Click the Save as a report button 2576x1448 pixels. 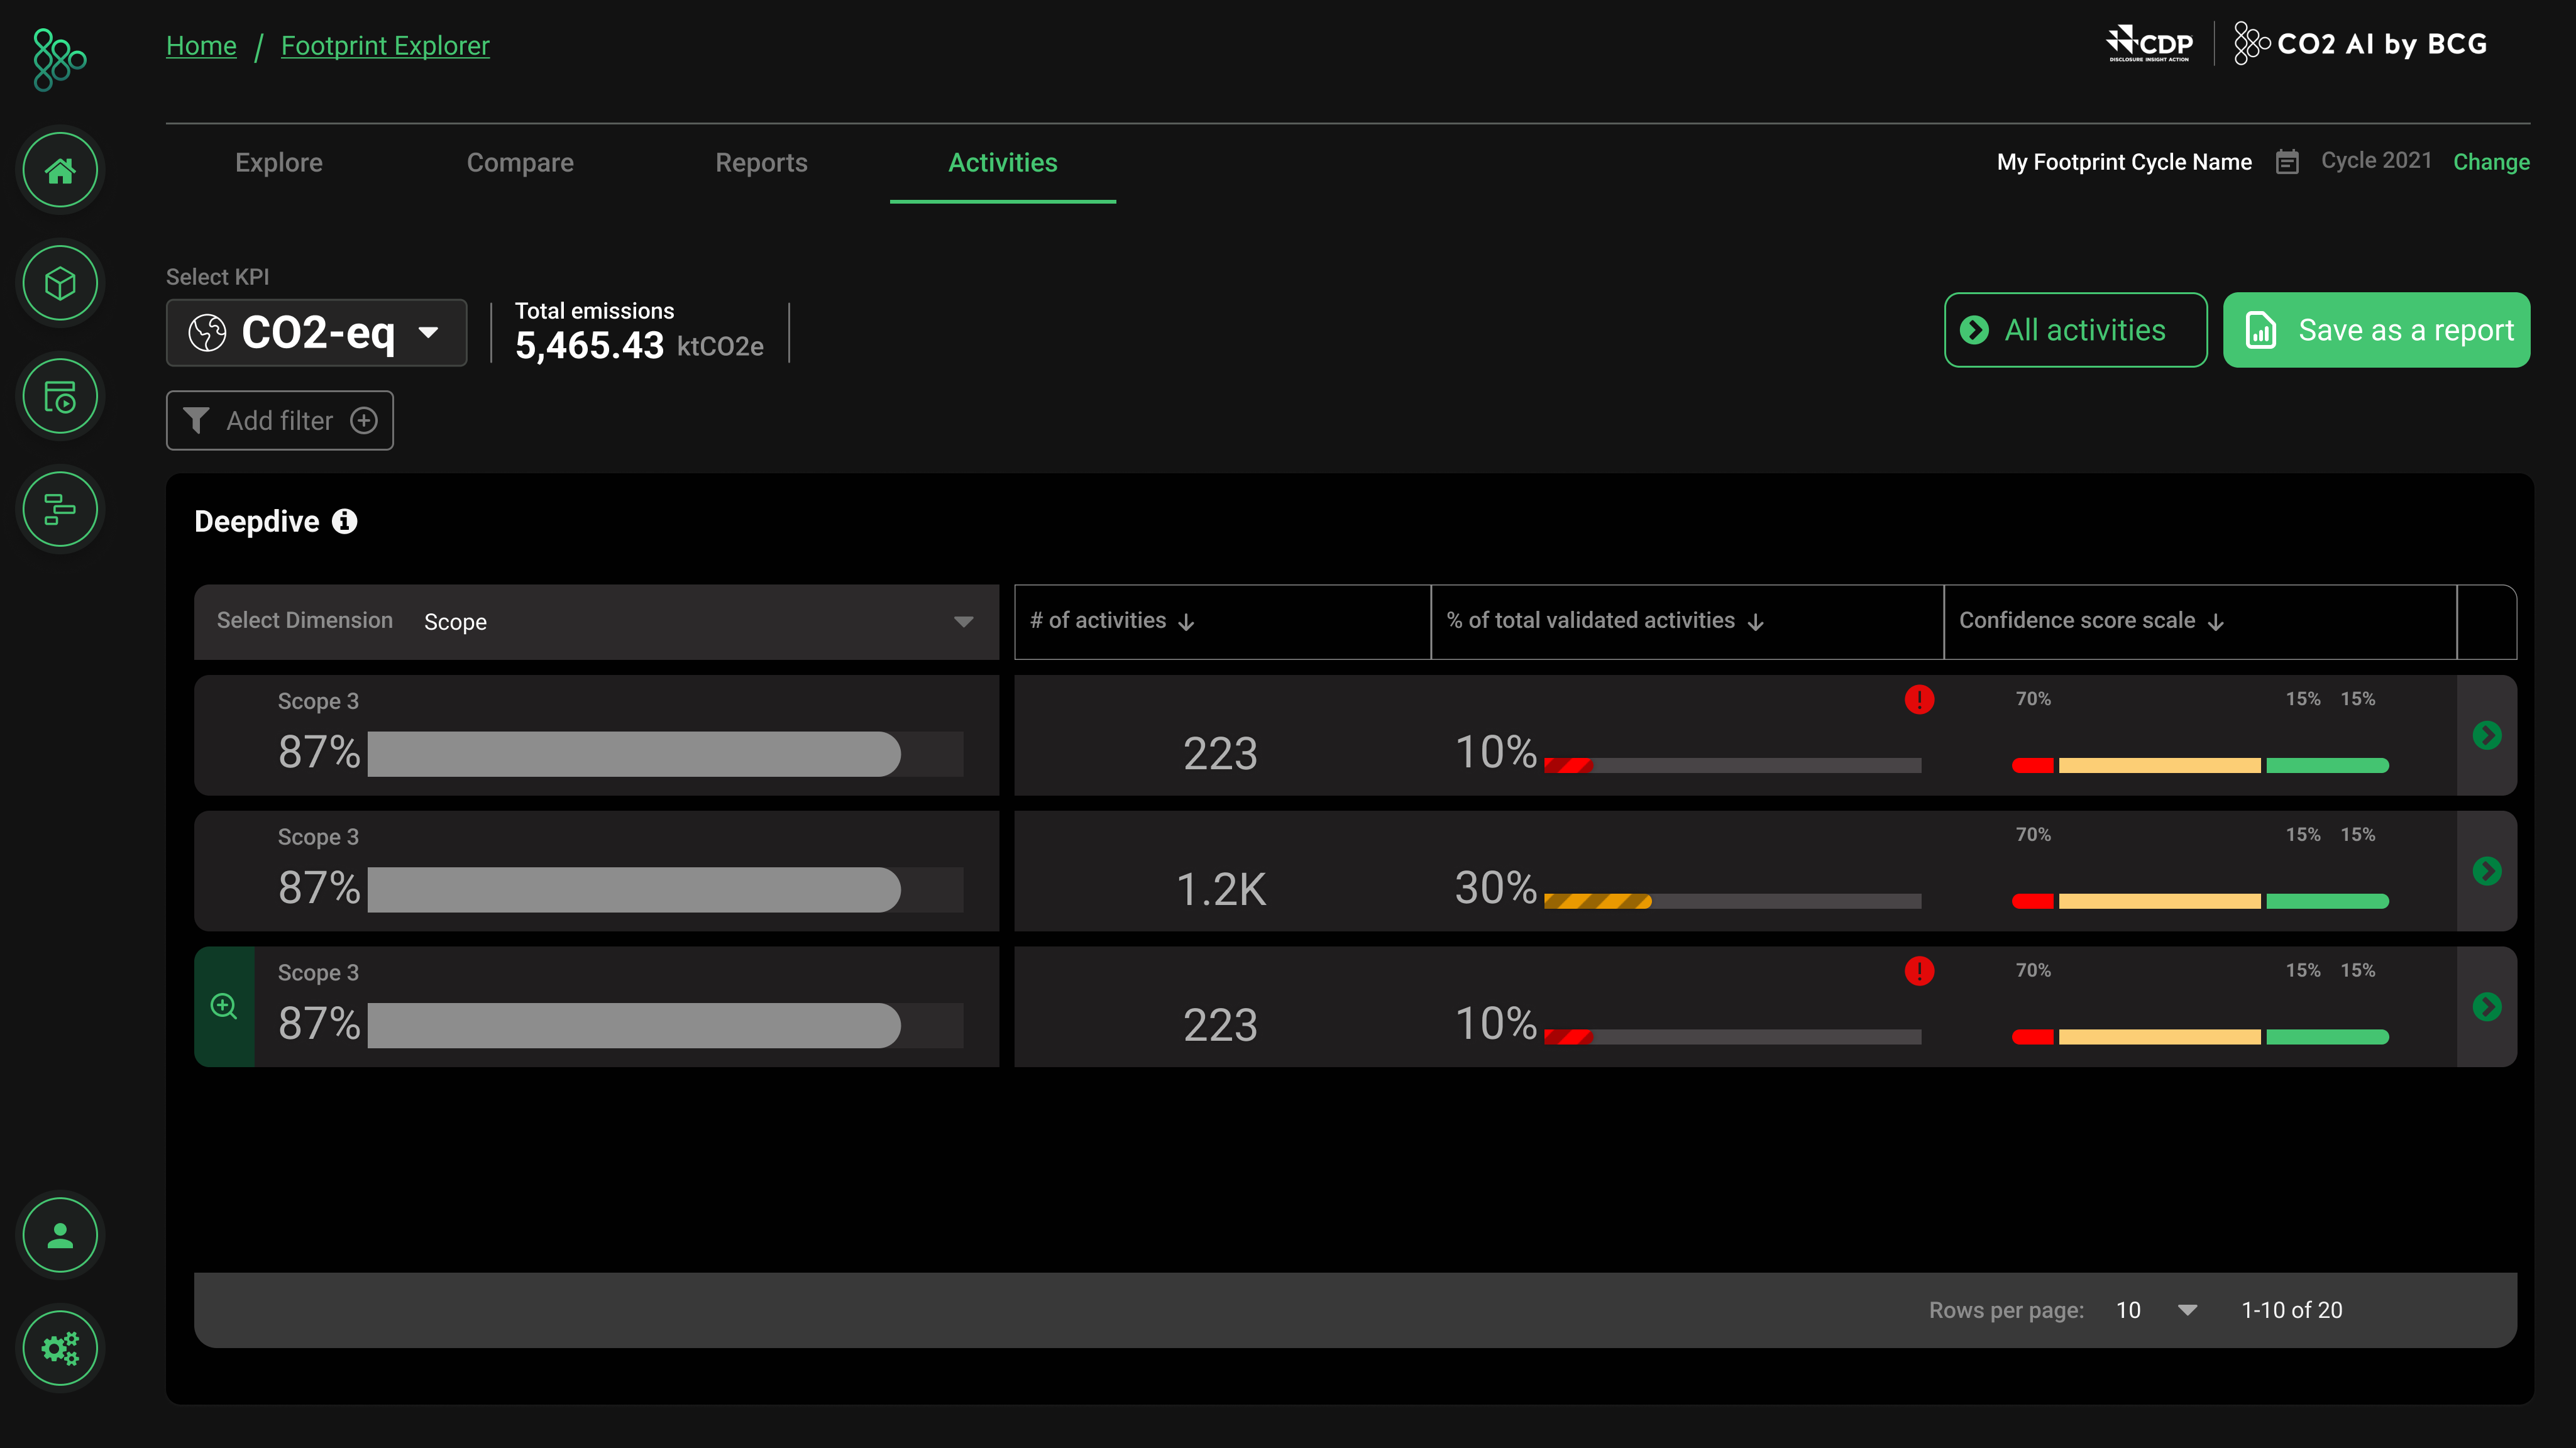(x=2376, y=330)
